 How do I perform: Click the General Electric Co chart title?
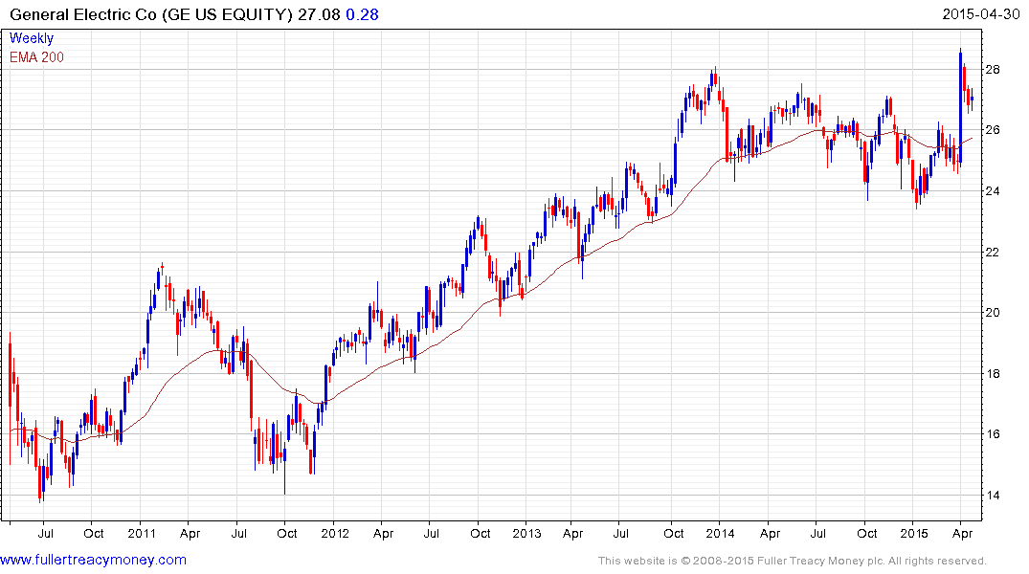(151, 14)
